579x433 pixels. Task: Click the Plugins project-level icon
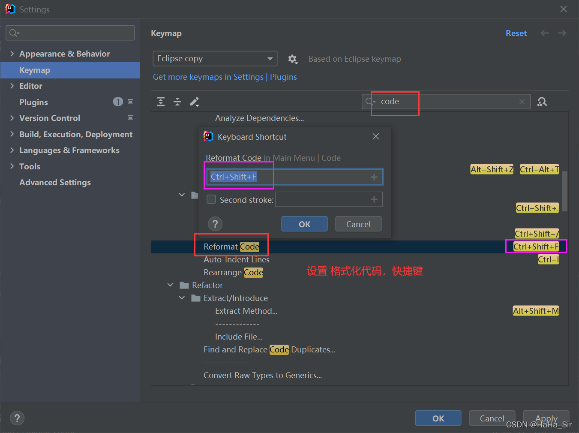pyautogui.click(x=131, y=102)
